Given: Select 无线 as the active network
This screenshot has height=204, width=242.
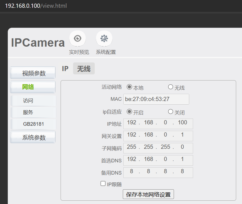Looking at the screenshot, I should [x=171, y=87].
